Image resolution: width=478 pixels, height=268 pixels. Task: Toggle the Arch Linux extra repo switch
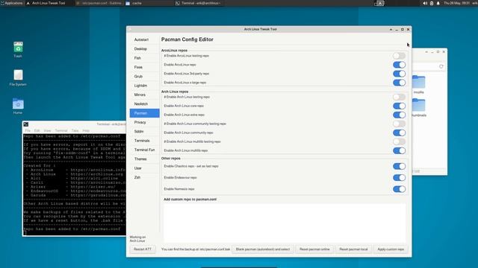399,115
